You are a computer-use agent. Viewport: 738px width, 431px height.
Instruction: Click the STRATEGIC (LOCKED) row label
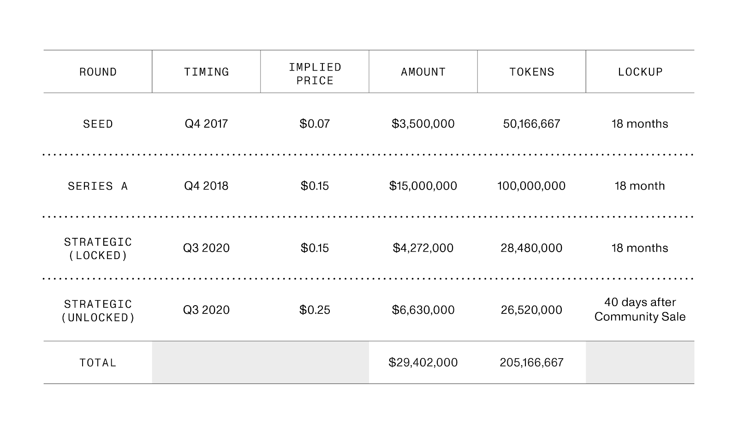pos(98,249)
